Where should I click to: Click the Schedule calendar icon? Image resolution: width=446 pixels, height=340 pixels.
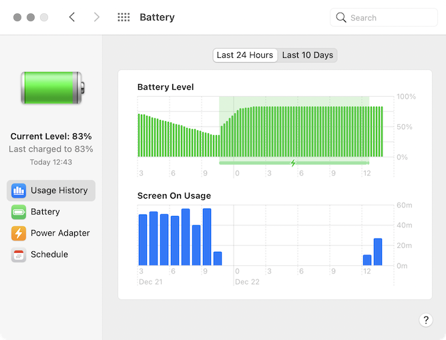point(19,255)
